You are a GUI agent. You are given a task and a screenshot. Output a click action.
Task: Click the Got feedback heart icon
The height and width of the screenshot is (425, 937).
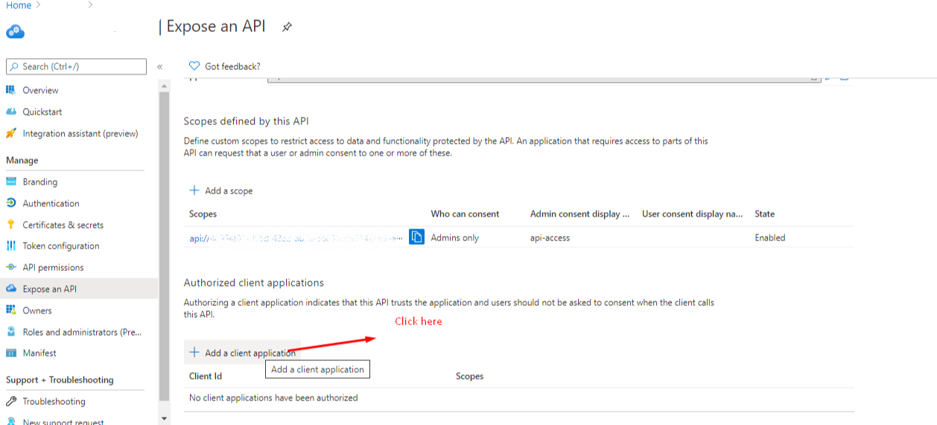[194, 66]
